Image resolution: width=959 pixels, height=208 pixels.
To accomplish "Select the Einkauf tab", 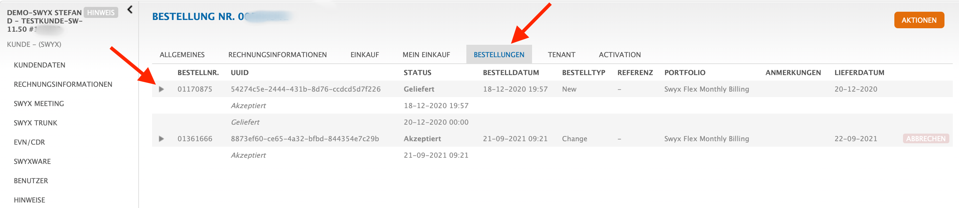I will [364, 55].
